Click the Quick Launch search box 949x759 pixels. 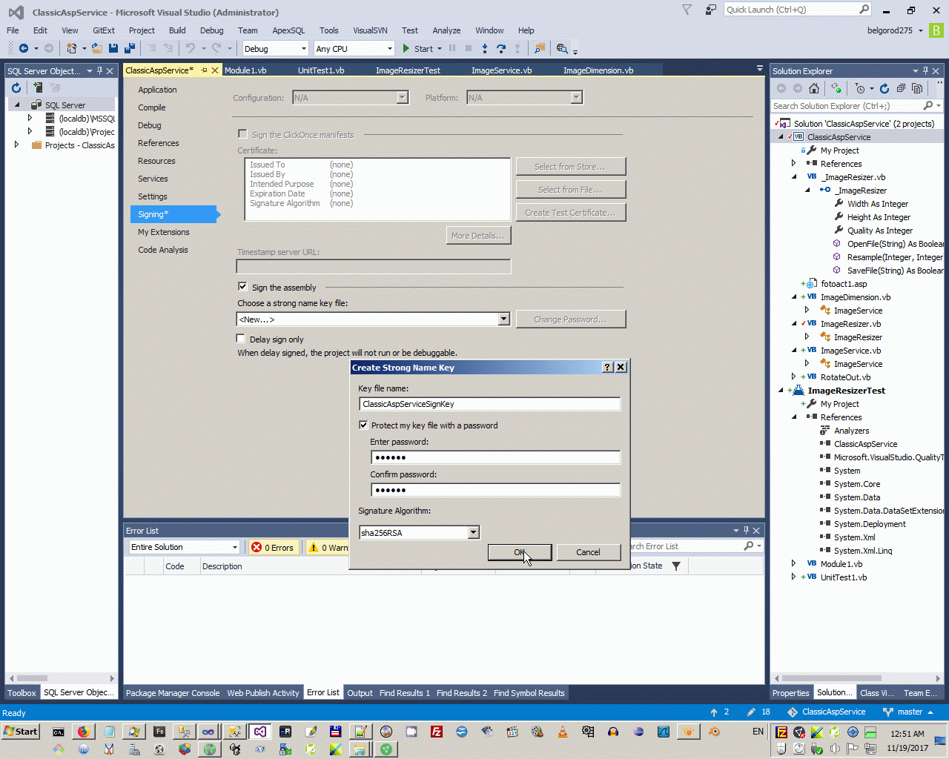(x=797, y=10)
